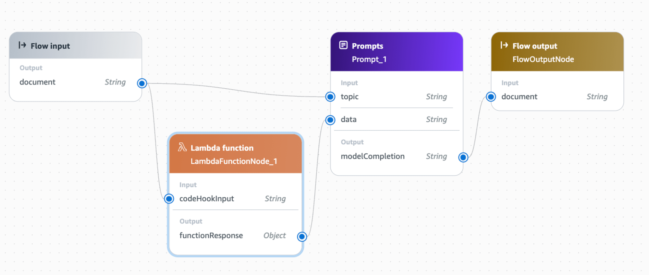Click the data input label
Screen dimensions: 649x275
click(x=349, y=119)
